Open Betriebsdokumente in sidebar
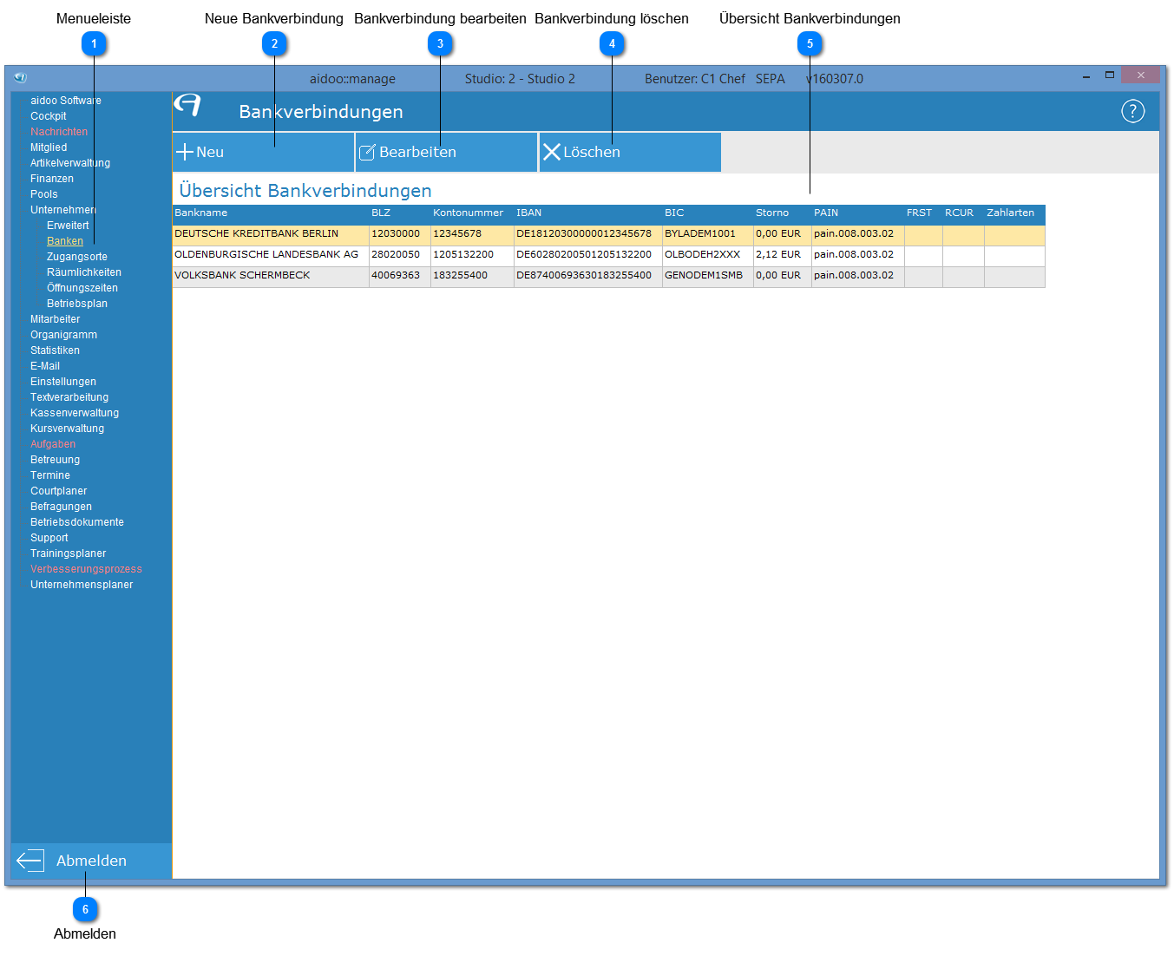The image size is (1174, 956). [x=77, y=522]
